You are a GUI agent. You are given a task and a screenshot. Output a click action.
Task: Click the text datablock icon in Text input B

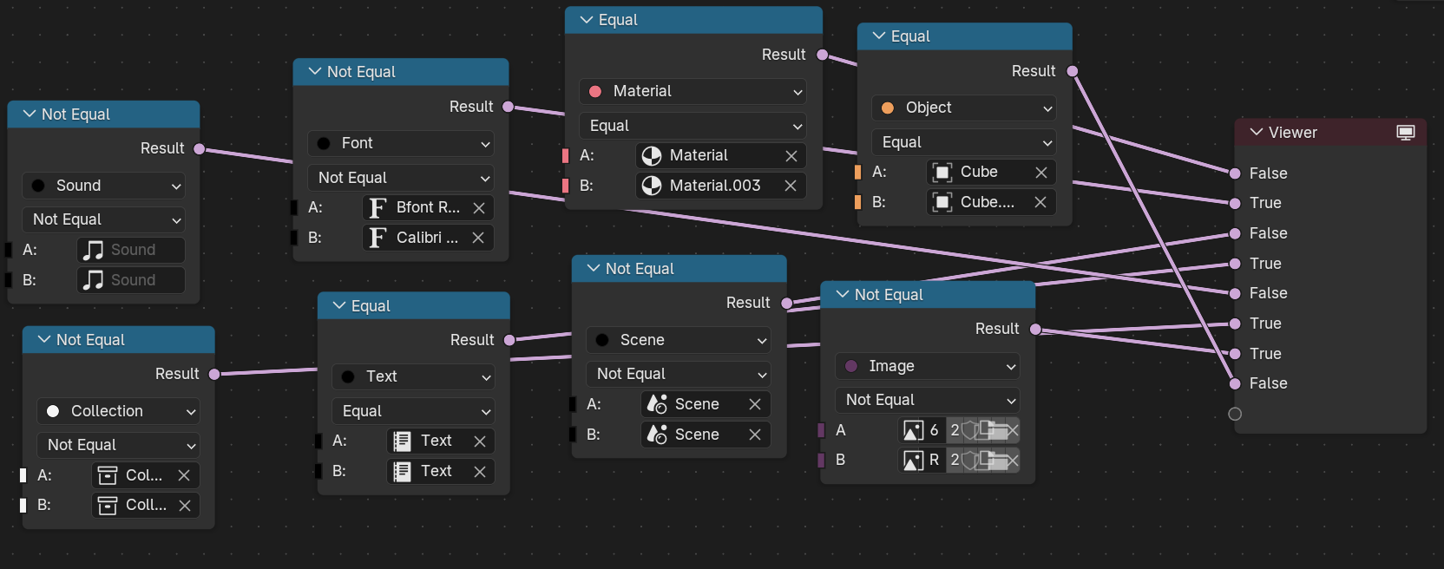(x=402, y=471)
